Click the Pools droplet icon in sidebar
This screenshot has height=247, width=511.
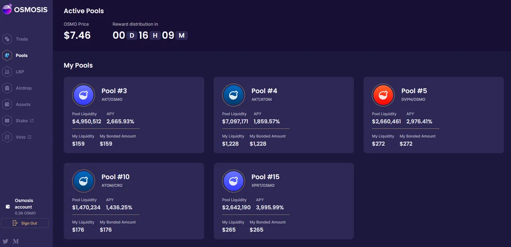7,55
